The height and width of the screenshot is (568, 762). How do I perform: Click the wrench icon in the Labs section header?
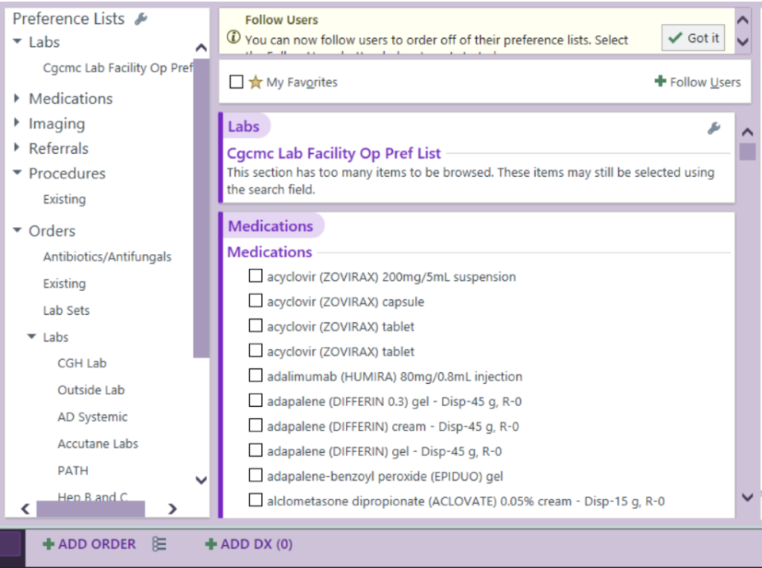[714, 129]
